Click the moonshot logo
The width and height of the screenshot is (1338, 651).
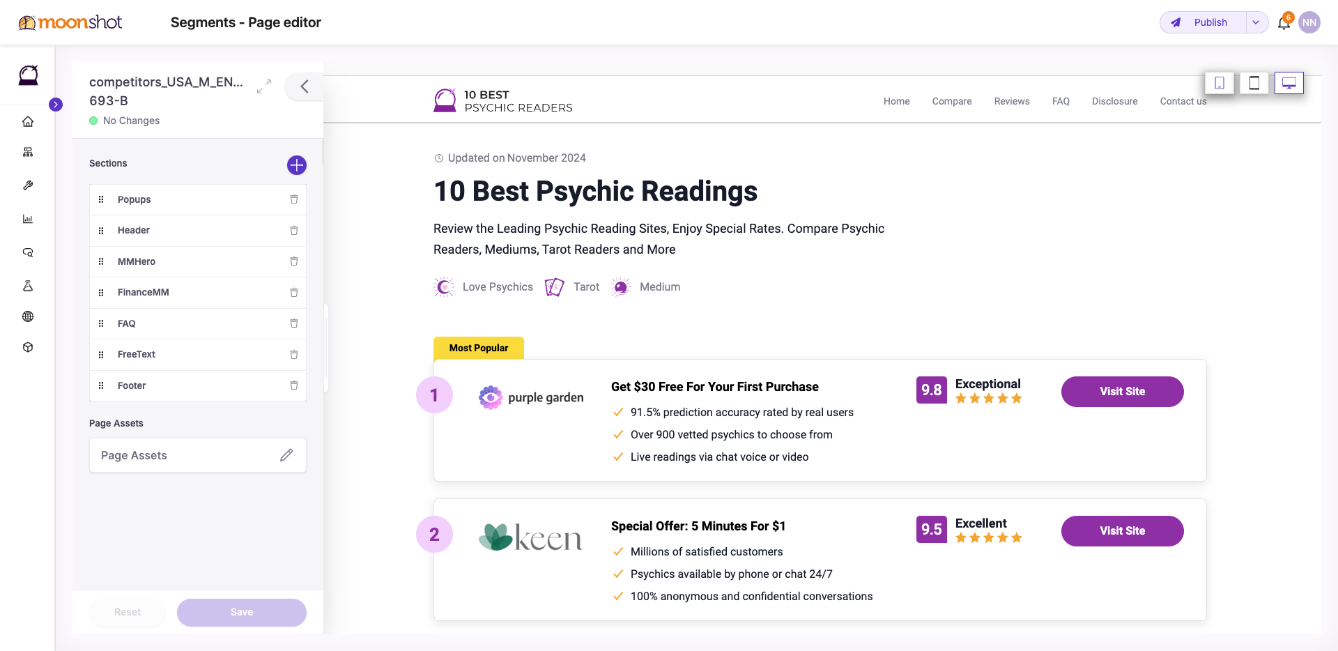pyautogui.click(x=70, y=22)
